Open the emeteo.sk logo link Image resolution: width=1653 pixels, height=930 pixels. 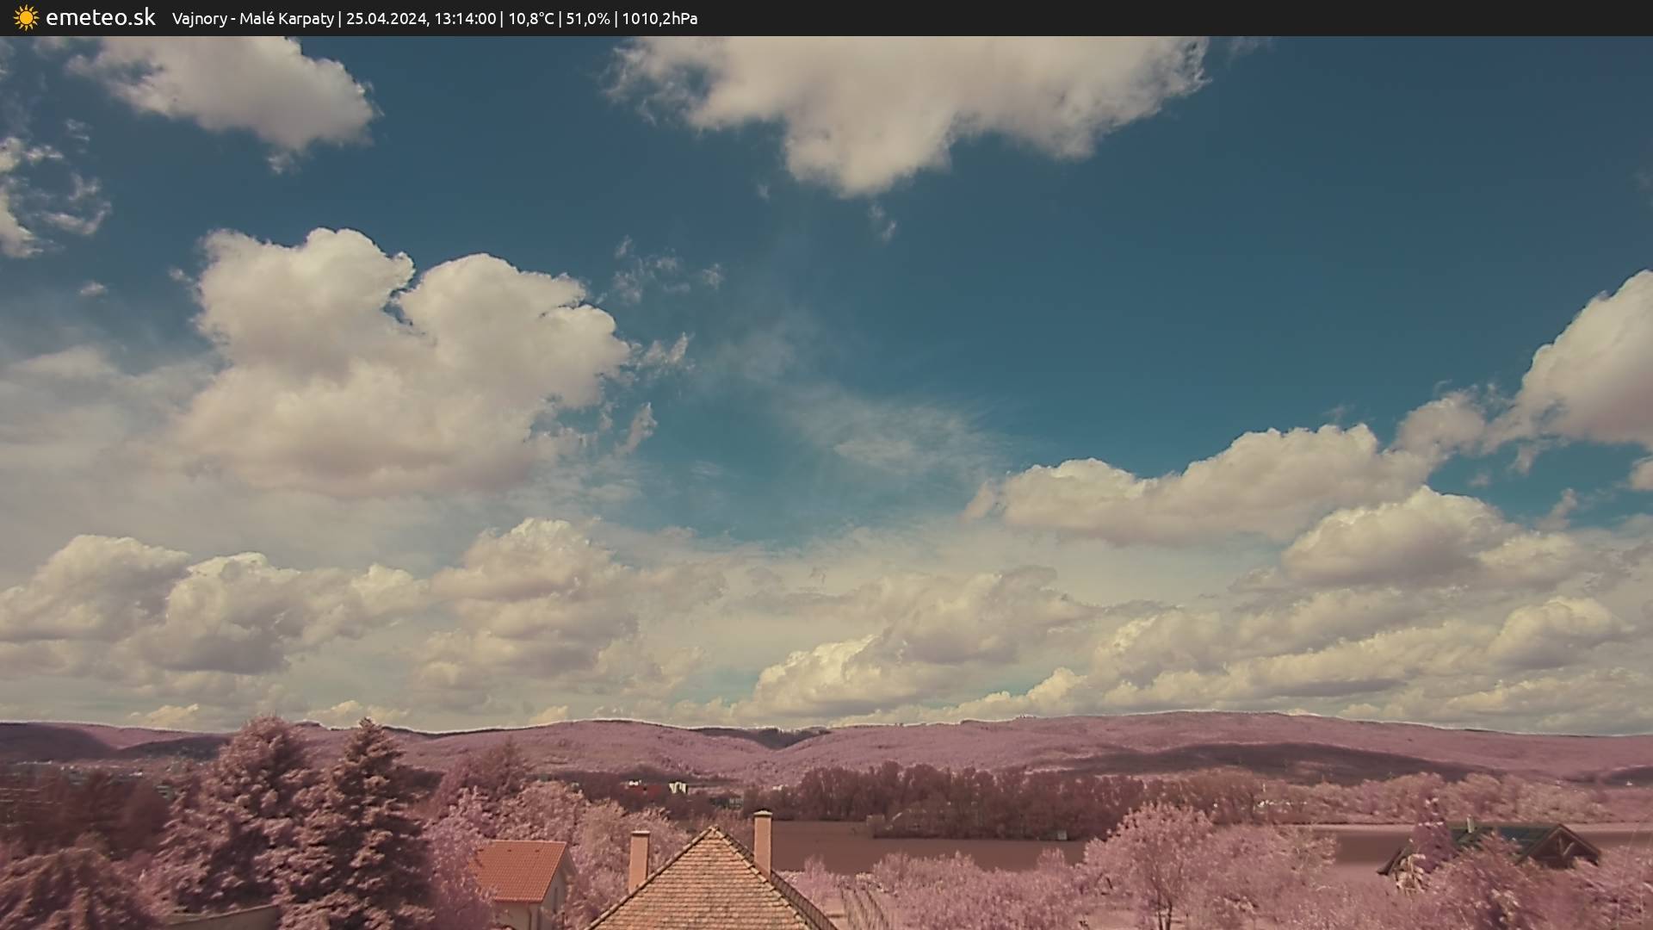(x=100, y=18)
